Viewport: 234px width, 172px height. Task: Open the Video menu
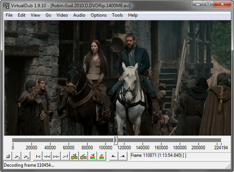point(62,15)
